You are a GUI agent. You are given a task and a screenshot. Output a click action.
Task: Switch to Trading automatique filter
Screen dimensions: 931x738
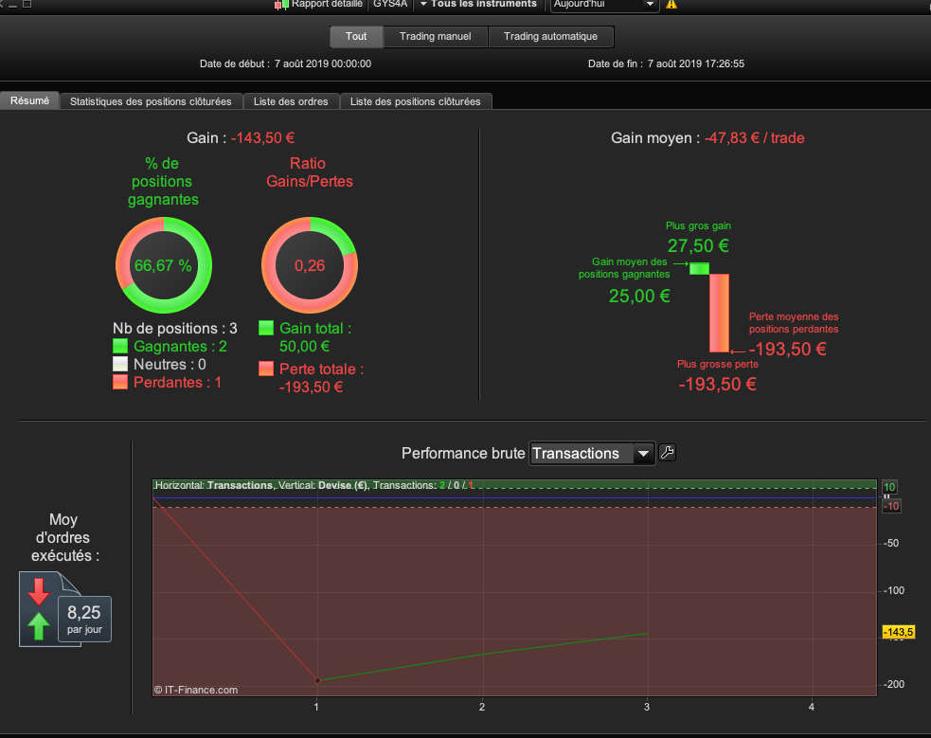551,36
